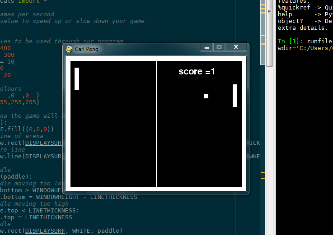Click the 'wdir=' line in the console
Screen dimensions: 333x235
[x=305, y=48]
